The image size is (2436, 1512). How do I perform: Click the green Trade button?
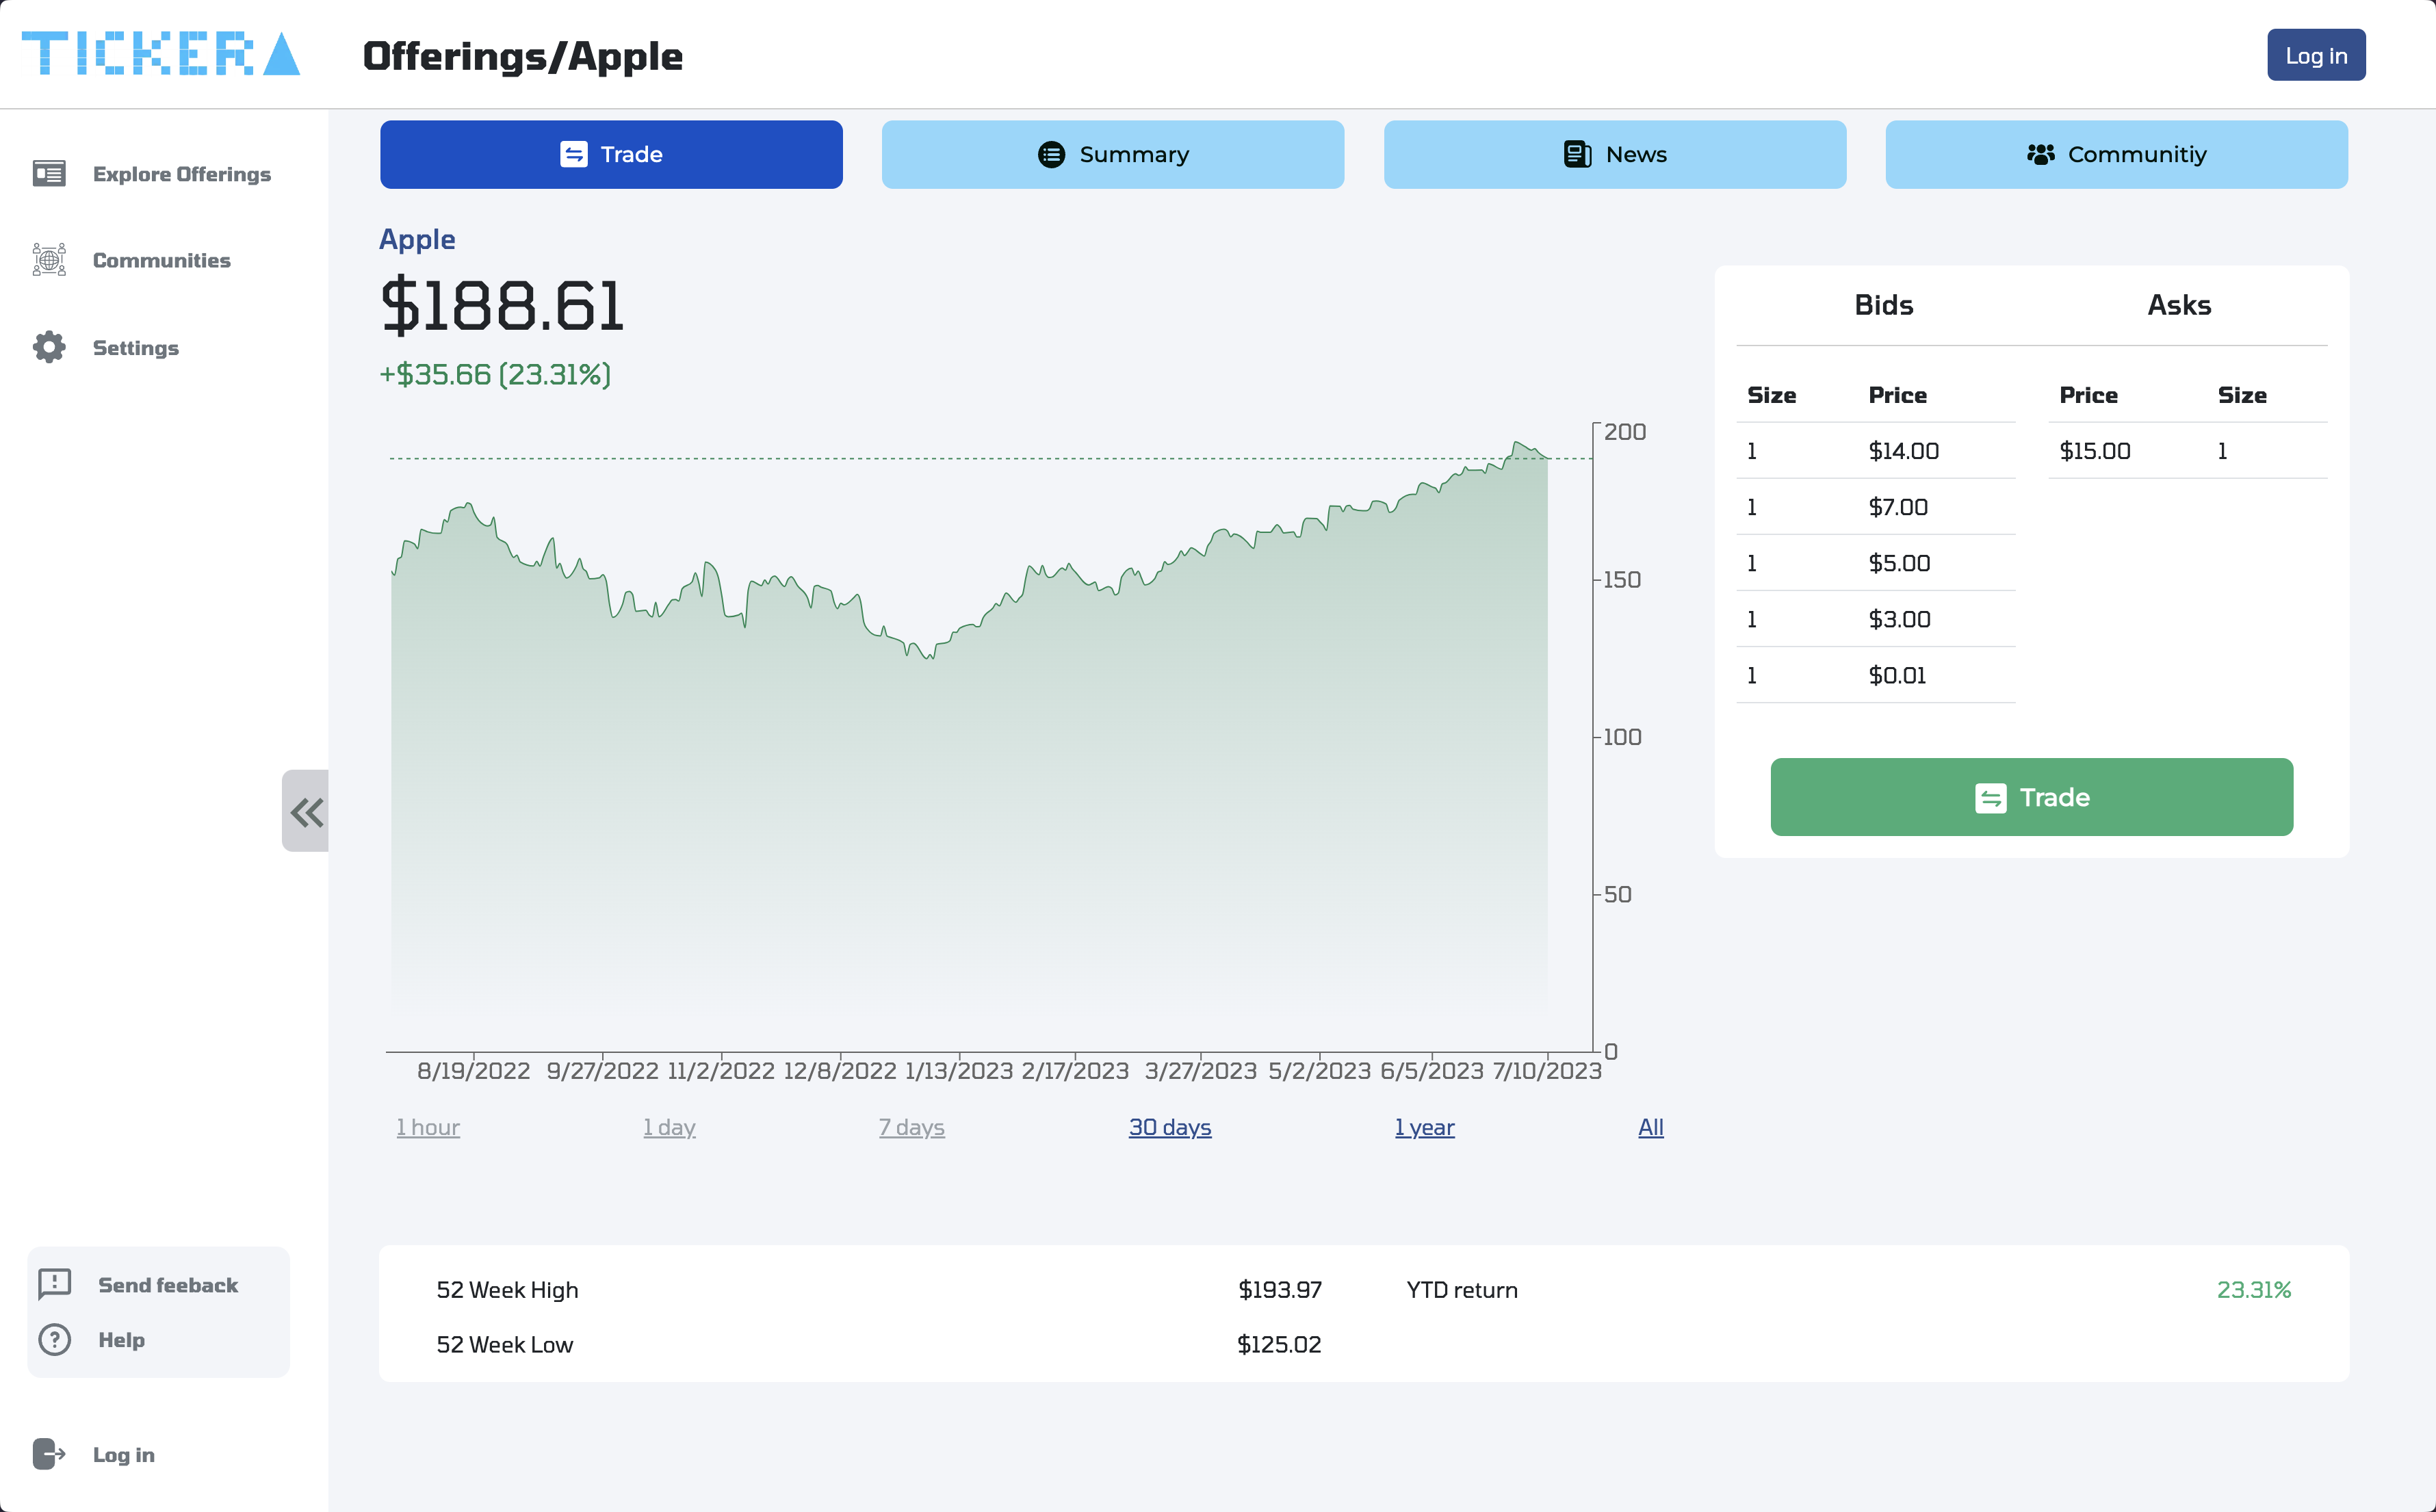(2032, 797)
